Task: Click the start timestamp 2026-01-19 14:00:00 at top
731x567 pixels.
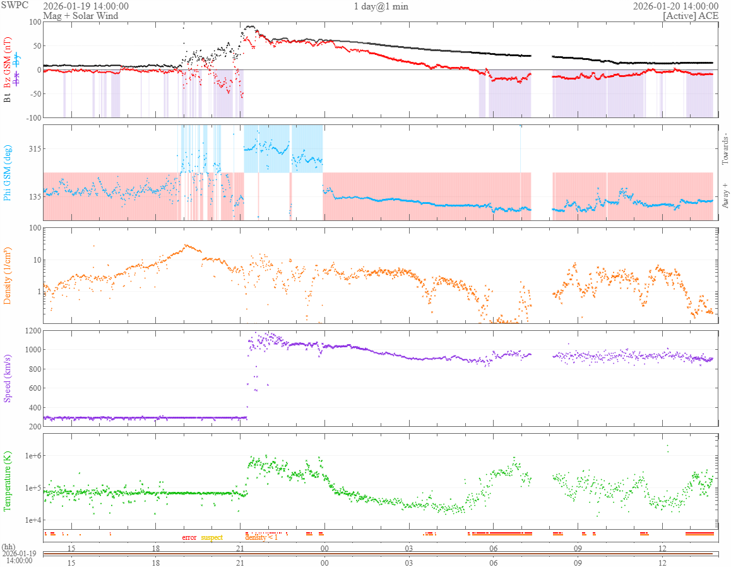Action: (x=86, y=6)
